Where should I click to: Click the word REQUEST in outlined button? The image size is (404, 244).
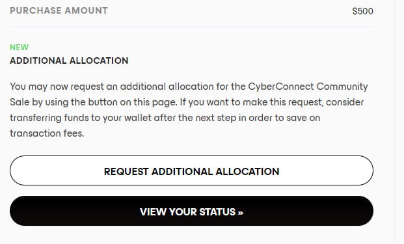(126, 172)
